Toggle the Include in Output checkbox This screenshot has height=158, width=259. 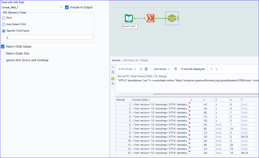67,7
